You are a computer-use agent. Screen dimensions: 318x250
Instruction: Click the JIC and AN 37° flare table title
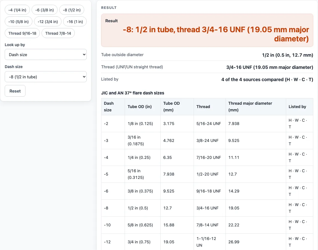tap(133, 93)
